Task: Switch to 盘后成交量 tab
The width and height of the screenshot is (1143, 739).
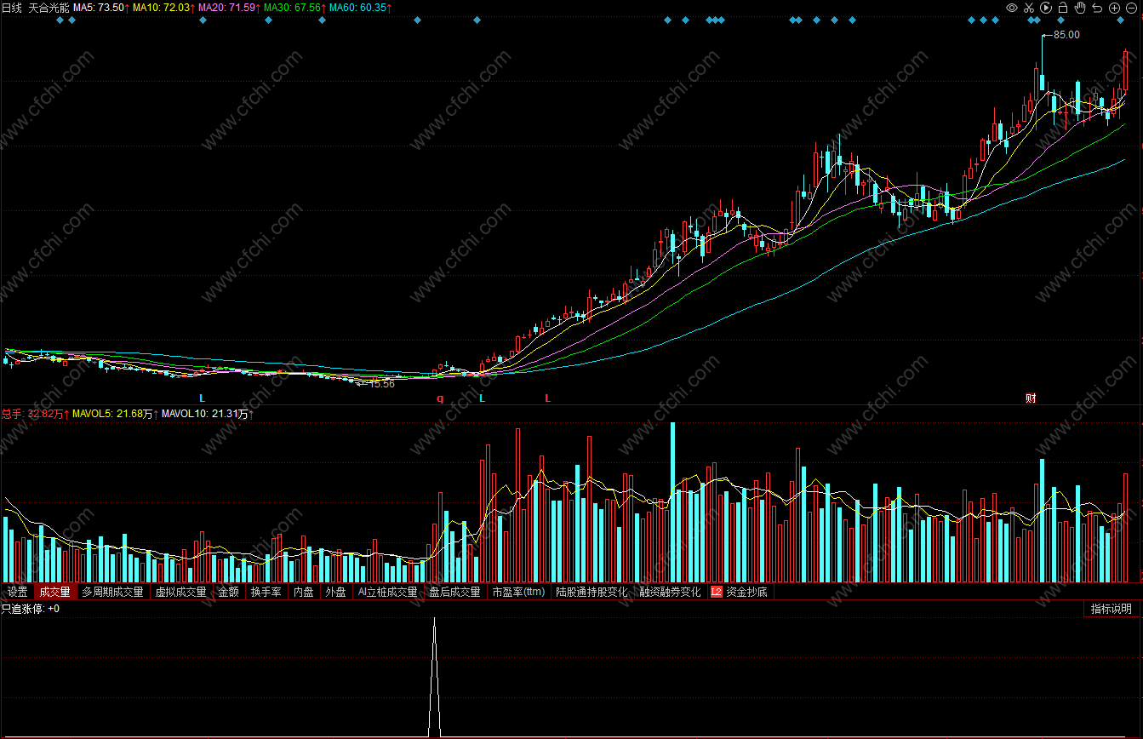Action: click(454, 592)
